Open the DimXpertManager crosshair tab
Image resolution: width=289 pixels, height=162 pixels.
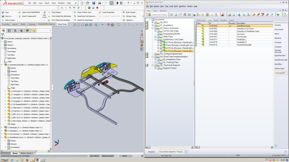pos(21,31)
